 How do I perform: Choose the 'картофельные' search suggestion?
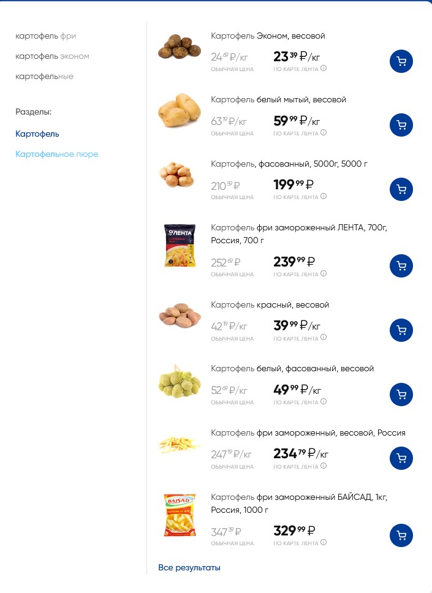click(x=44, y=77)
